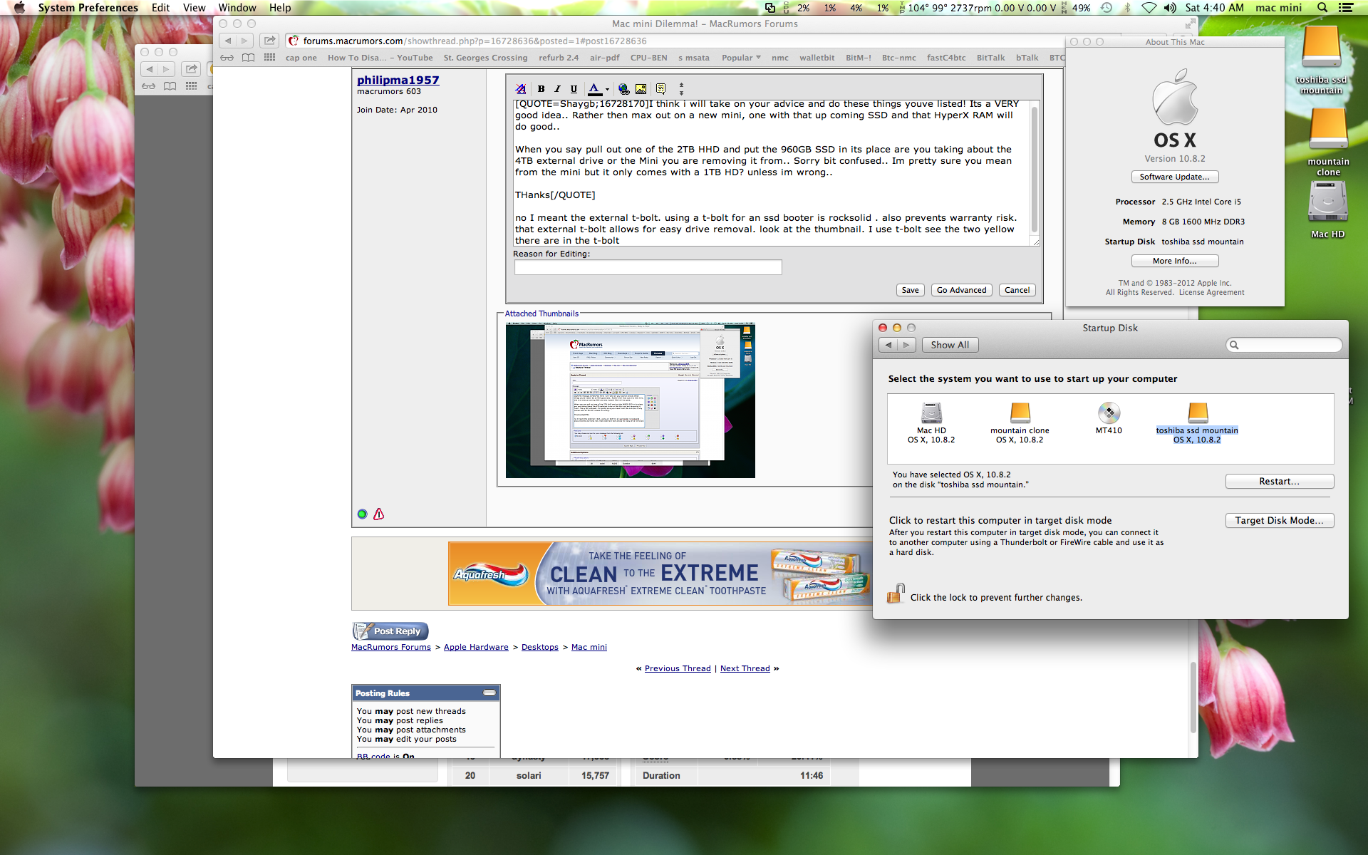Open the Spotlight search magnifier
Viewport: 1368px width, 855px height.
point(1322,8)
